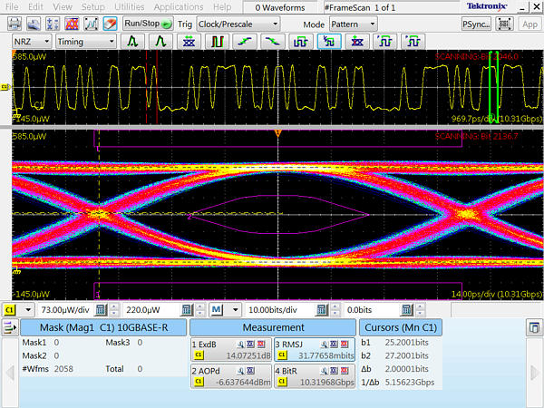Select the Cursors (Mn C1) header

(x=401, y=327)
